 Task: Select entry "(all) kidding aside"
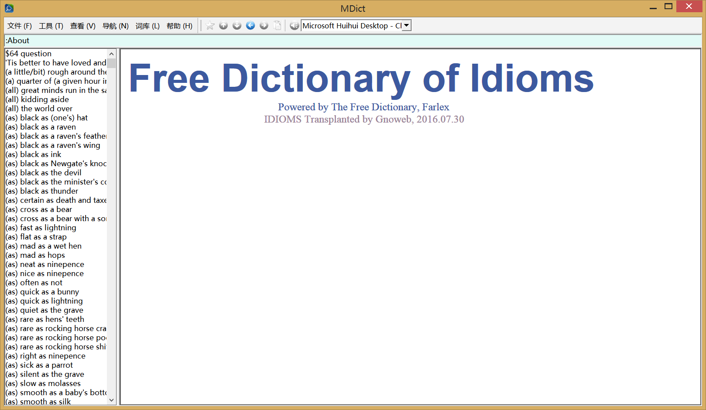[37, 99]
